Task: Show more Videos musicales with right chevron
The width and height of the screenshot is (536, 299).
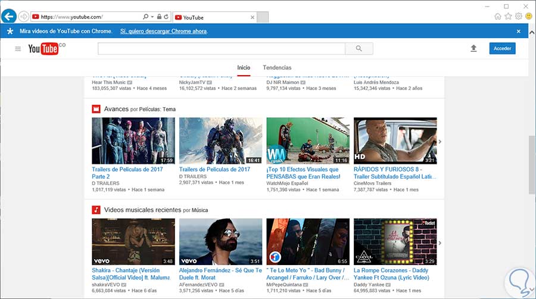Action: [x=440, y=243]
